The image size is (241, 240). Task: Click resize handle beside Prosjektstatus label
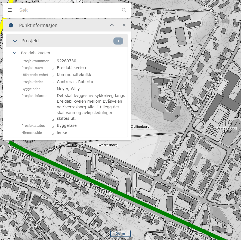click(x=53, y=127)
